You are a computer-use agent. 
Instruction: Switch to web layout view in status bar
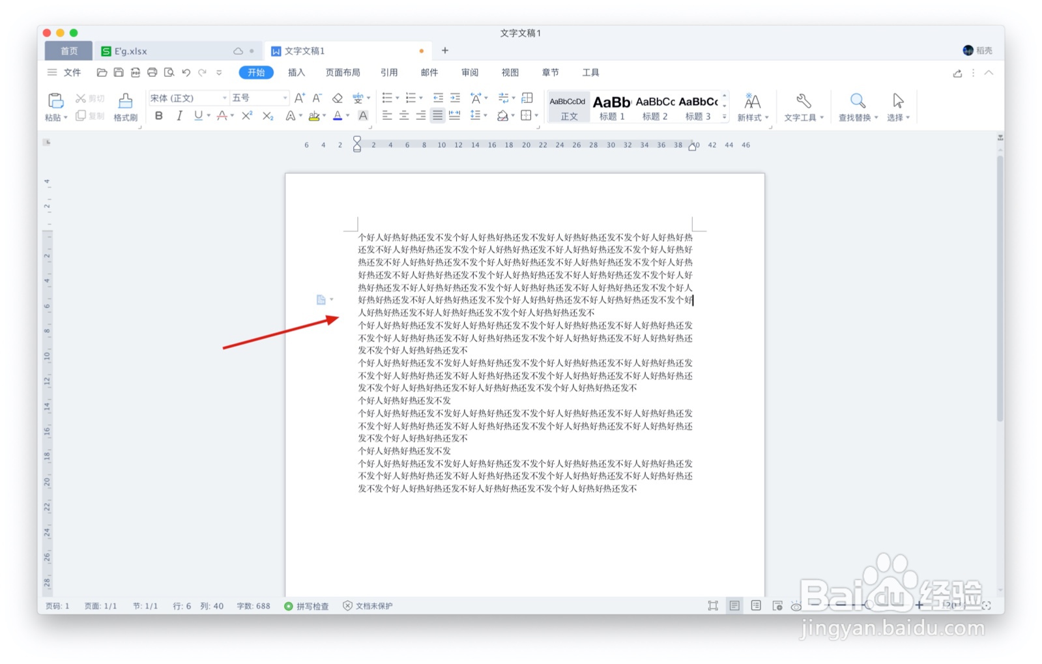(x=777, y=605)
